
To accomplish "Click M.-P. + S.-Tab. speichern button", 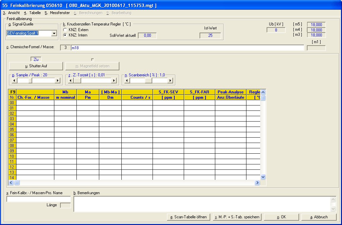I will pos(237,217).
